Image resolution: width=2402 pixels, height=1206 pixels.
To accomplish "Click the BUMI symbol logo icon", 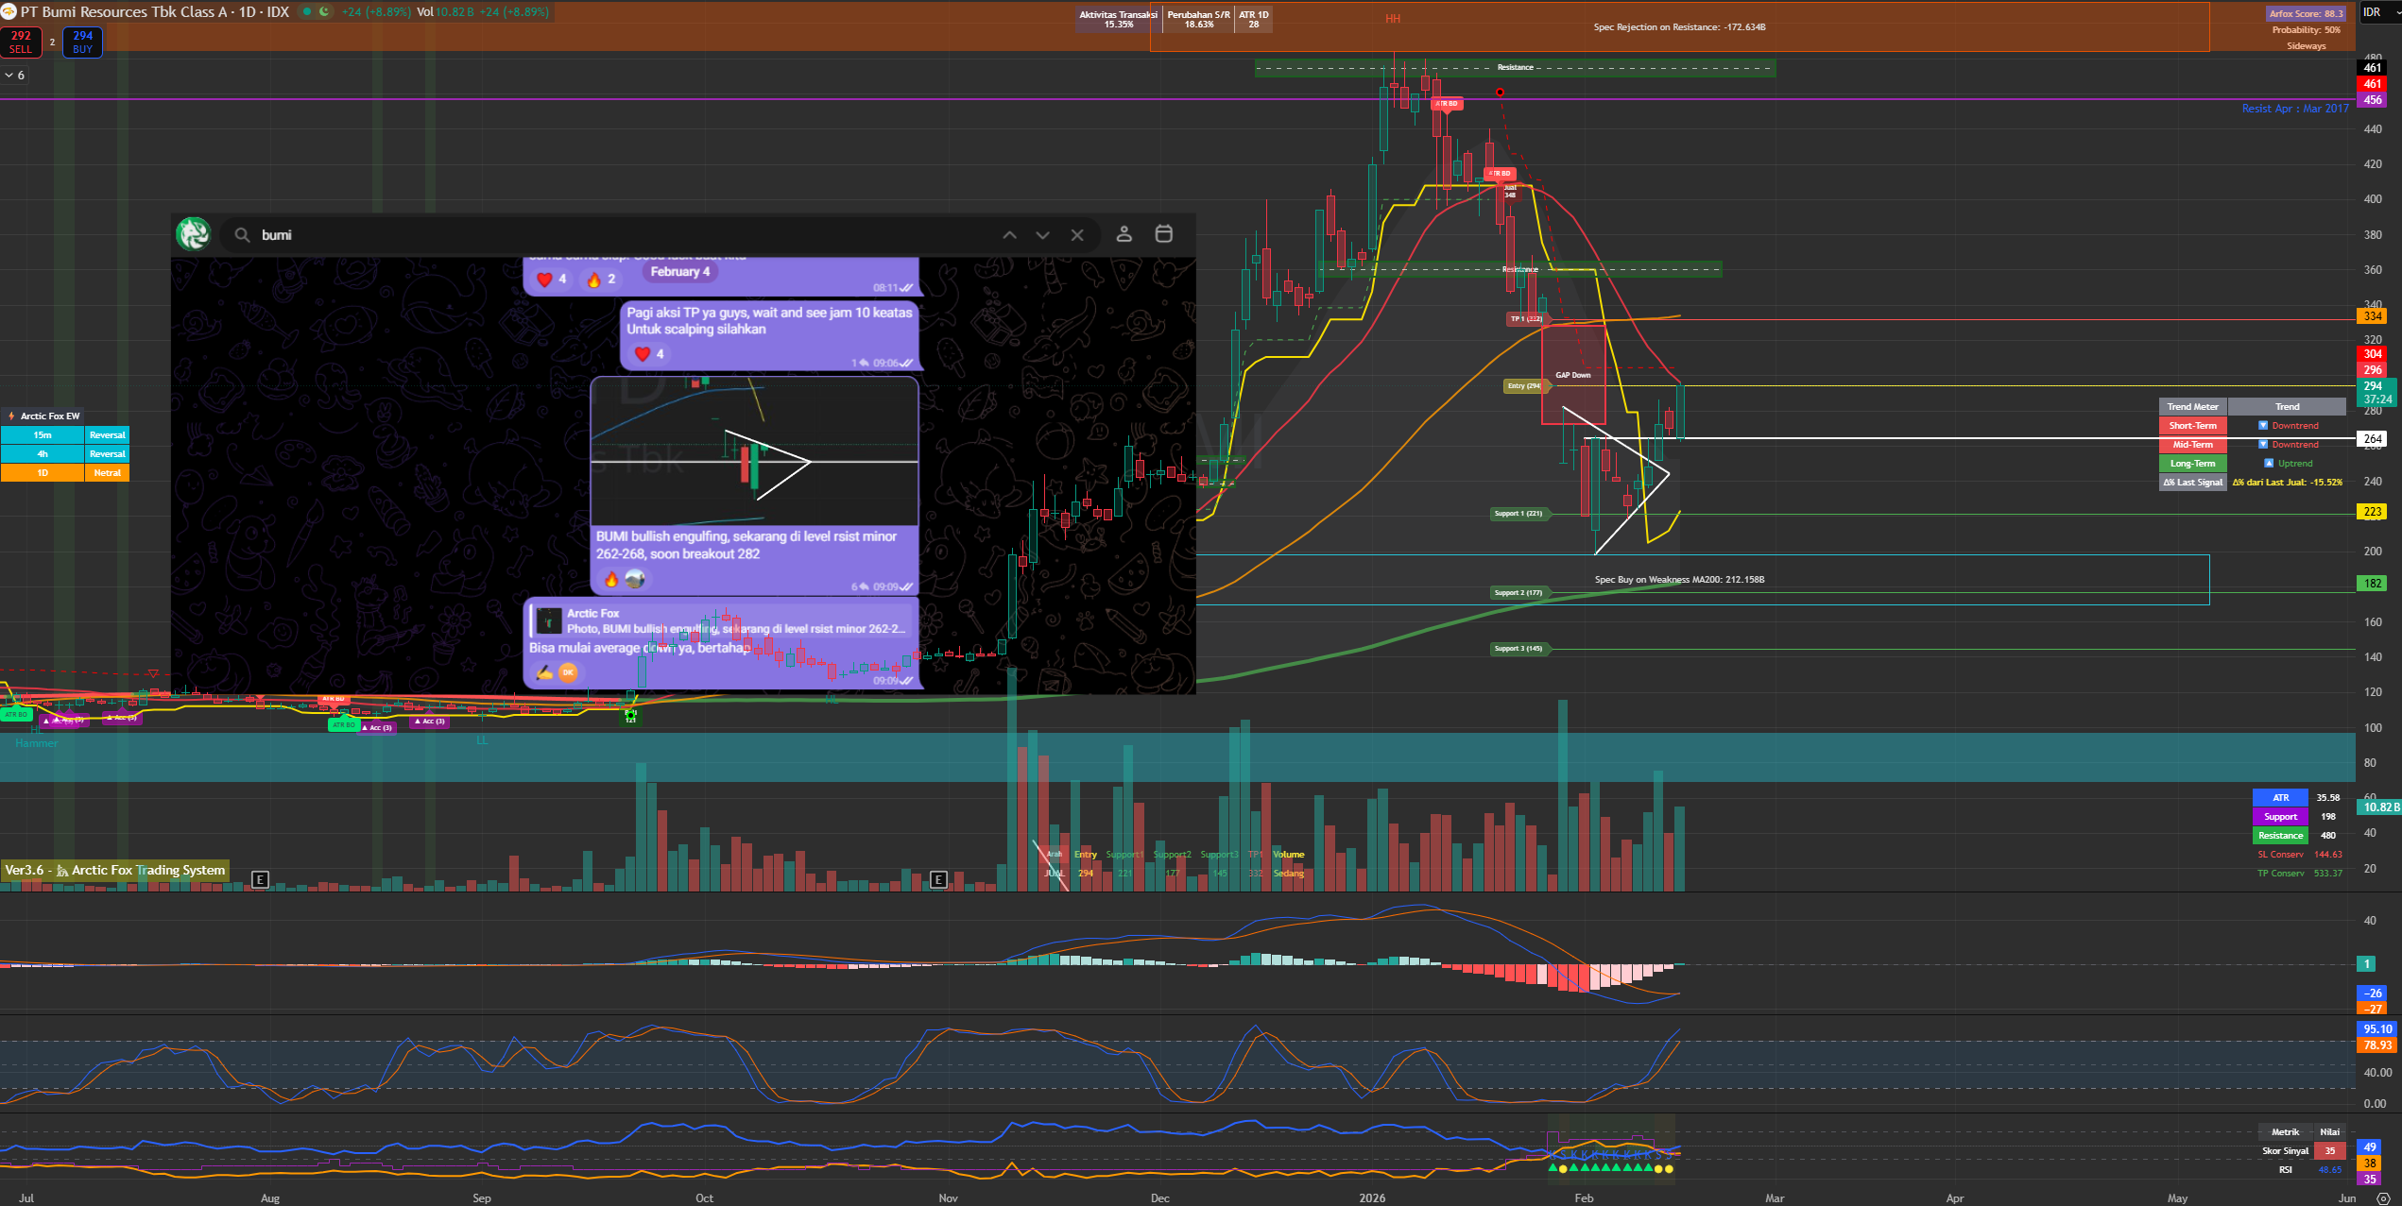I will click(x=9, y=12).
